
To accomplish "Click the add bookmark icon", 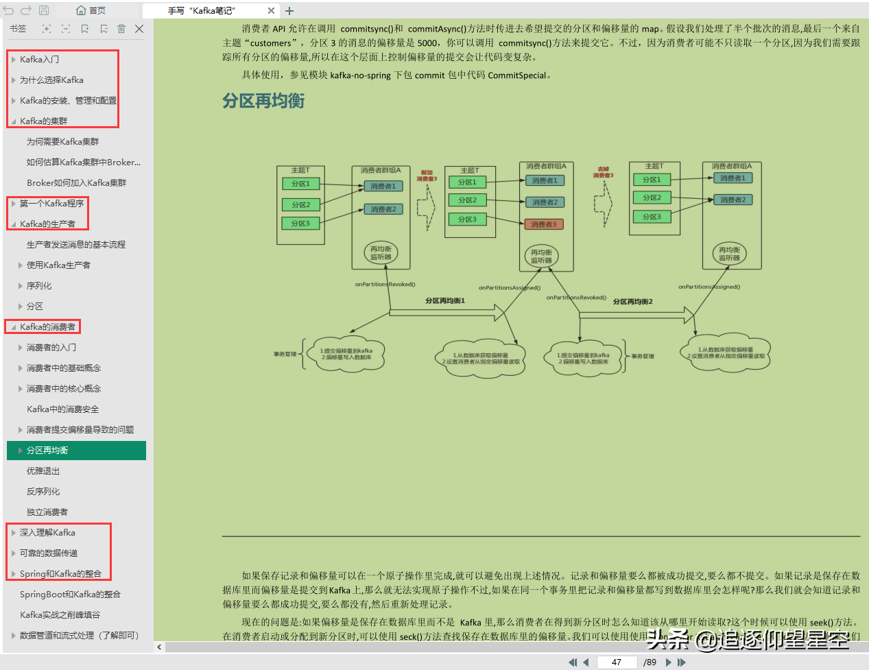I will [85, 29].
